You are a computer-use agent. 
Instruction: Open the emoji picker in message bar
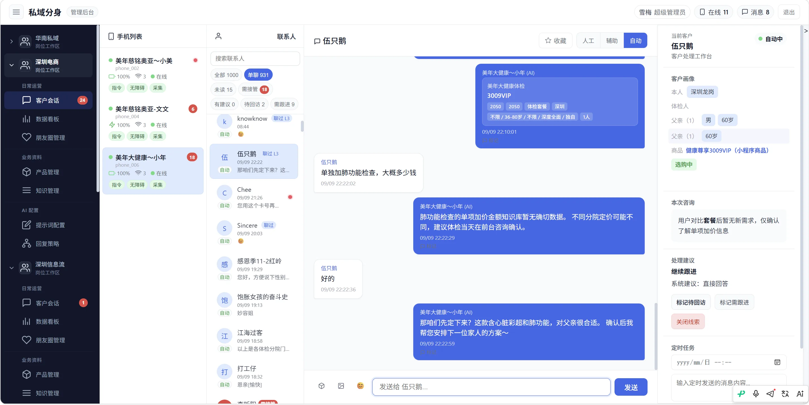tap(360, 386)
